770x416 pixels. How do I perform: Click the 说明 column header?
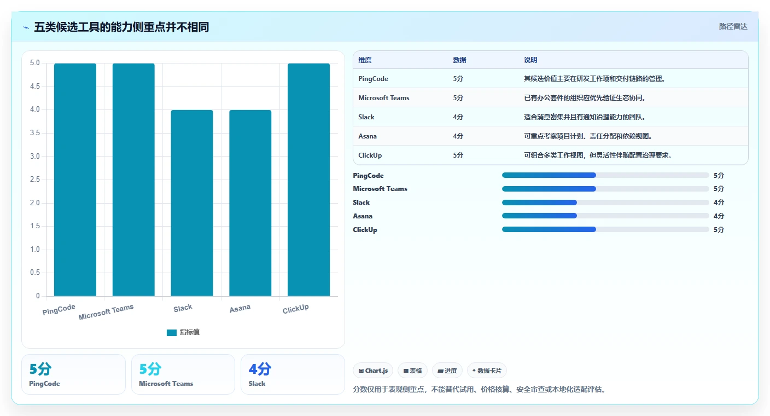(530, 60)
